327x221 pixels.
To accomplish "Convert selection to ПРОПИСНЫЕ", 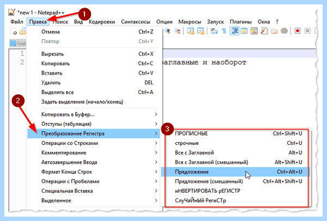I will 237,133.
